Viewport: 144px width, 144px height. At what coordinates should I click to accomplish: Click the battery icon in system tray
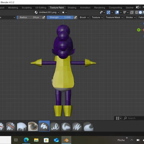pyautogui.click(x=138, y=140)
